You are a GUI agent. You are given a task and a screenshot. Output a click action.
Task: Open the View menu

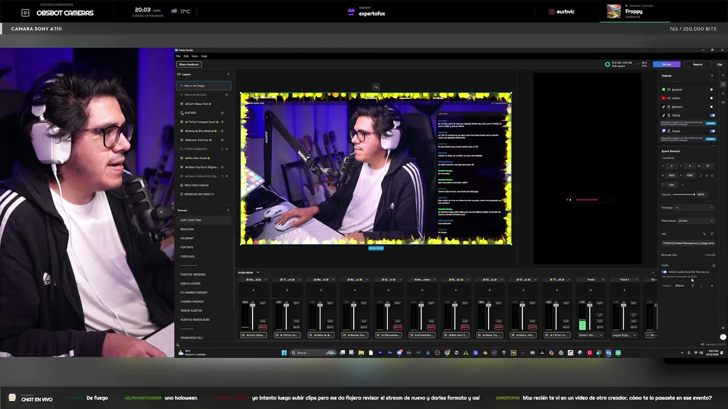pos(195,56)
